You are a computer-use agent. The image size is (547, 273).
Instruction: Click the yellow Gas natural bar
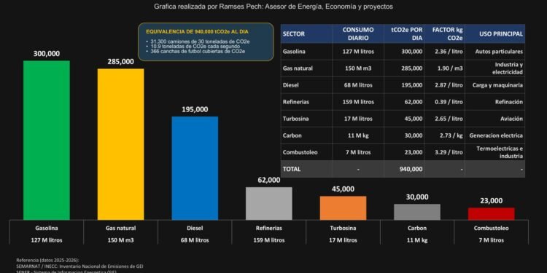click(x=120, y=144)
